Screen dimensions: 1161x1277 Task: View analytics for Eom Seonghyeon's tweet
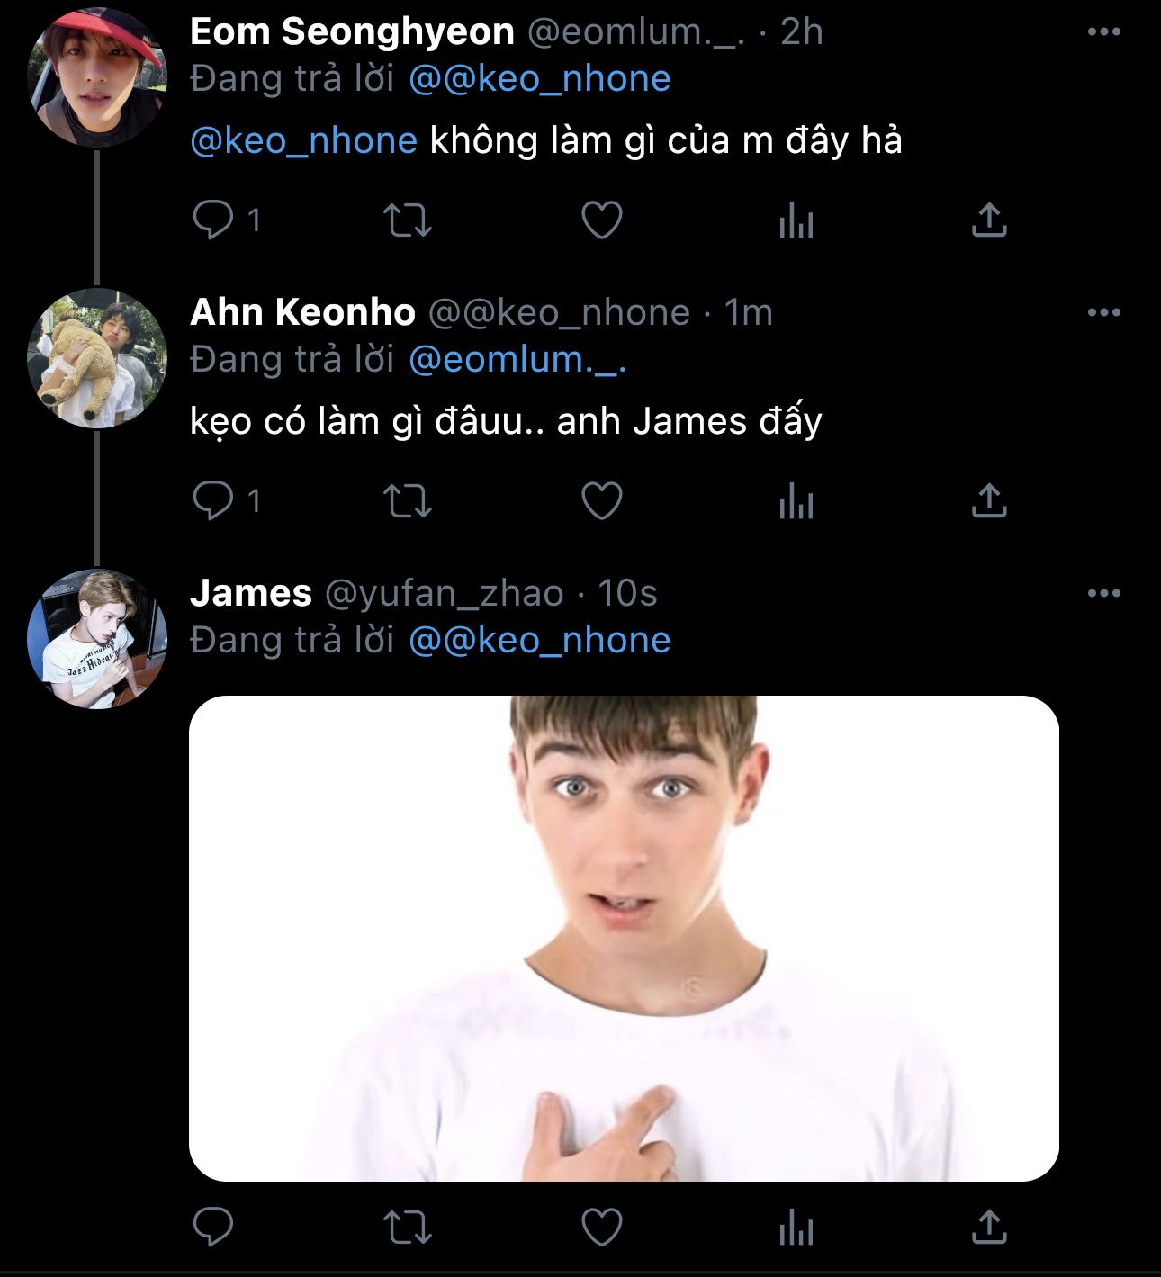coord(796,220)
